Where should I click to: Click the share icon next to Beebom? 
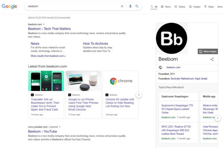click(212, 59)
